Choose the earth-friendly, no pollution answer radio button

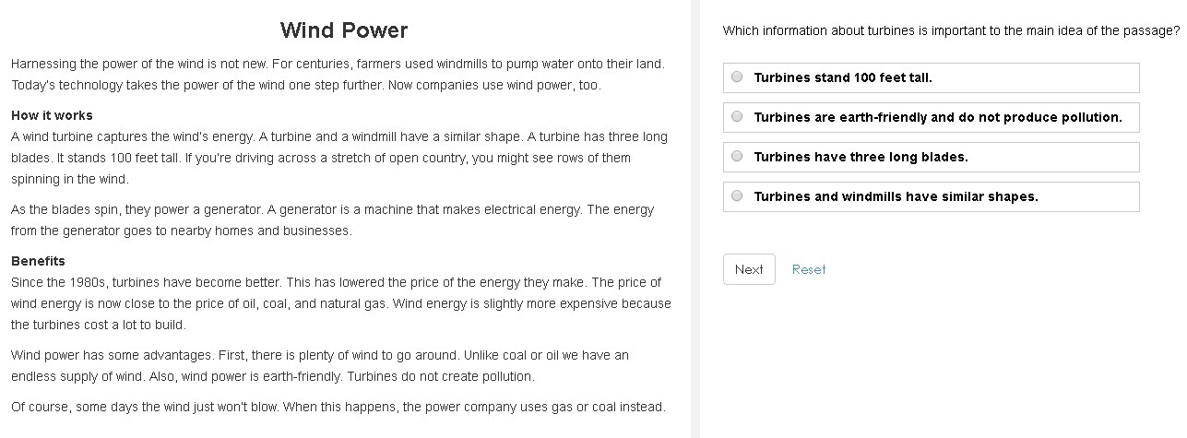click(737, 117)
